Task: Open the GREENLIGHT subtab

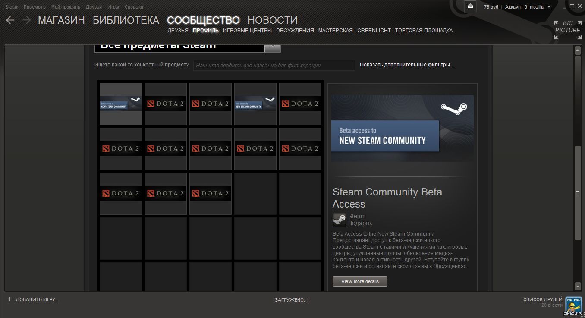Action: coord(374,31)
